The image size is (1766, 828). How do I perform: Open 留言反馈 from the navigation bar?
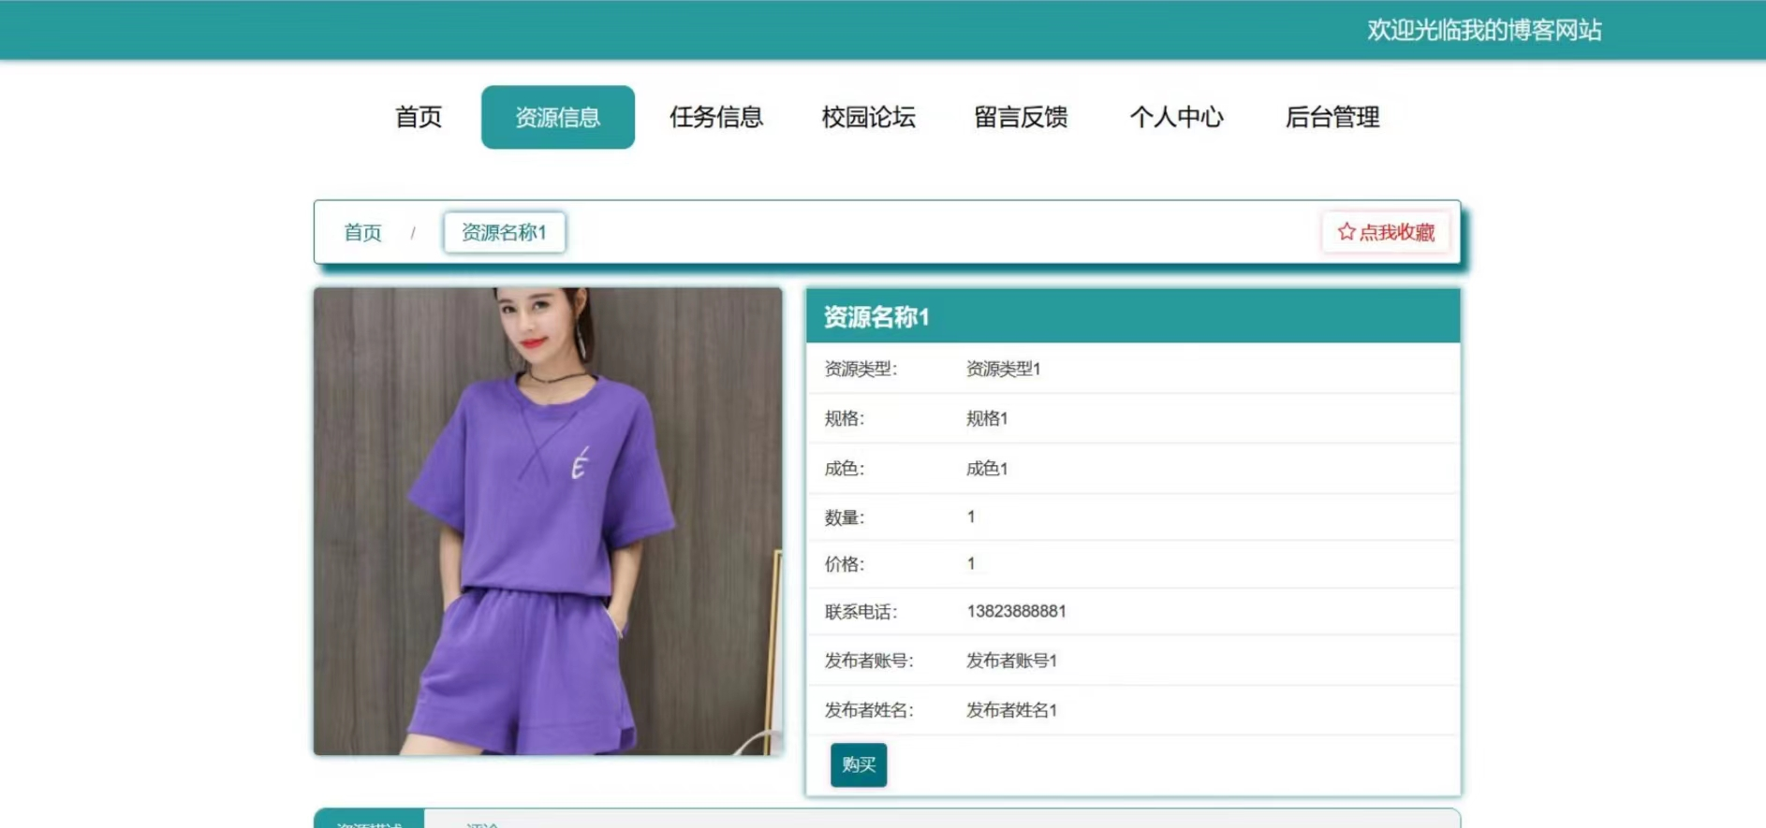click(1021, 117)
